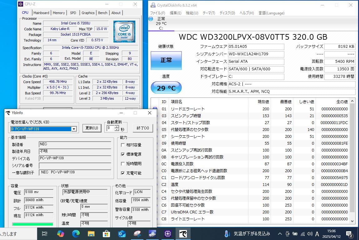Open the 機能(U) menu in CrystalDiskInfo
The width and height of the screenshot is (359, 240).
click(x=192, y=13)
